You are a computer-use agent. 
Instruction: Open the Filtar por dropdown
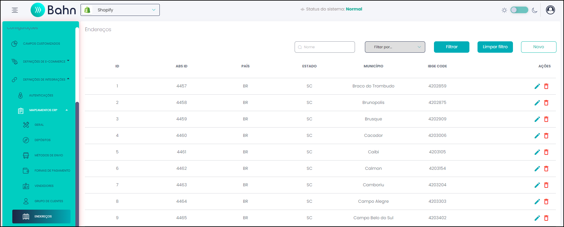(395, 47)
